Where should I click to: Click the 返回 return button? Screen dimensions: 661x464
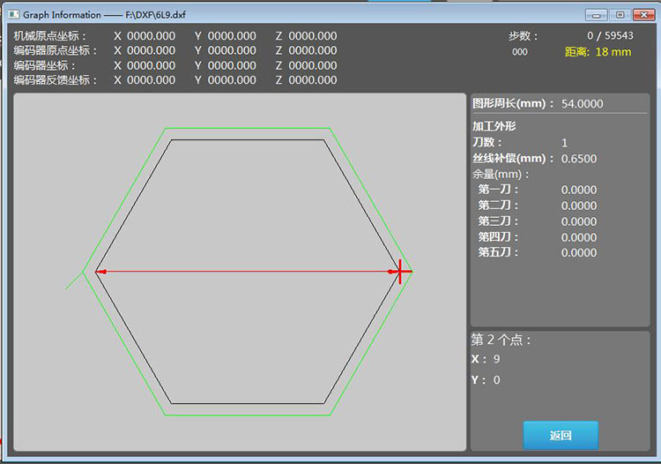561,435
